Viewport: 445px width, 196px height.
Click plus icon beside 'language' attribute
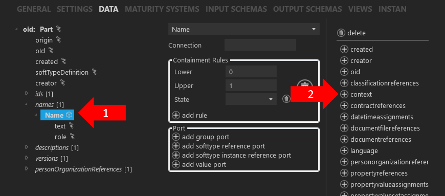(x=344, y=151)
